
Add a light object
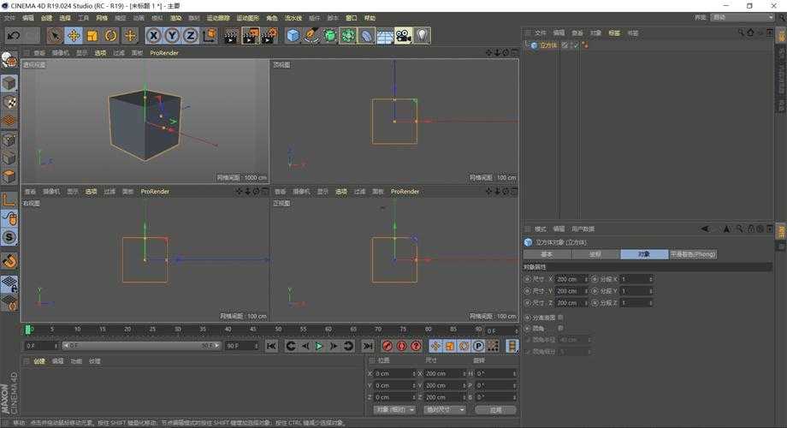[x=422, y=36]
